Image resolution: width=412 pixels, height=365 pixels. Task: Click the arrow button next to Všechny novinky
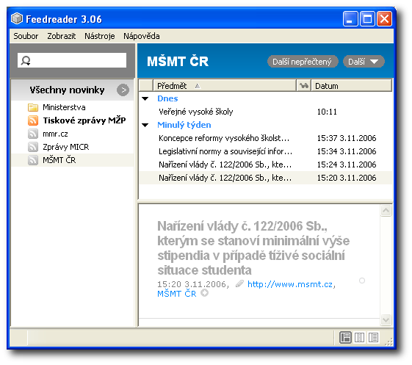click(x=123, y=90)
